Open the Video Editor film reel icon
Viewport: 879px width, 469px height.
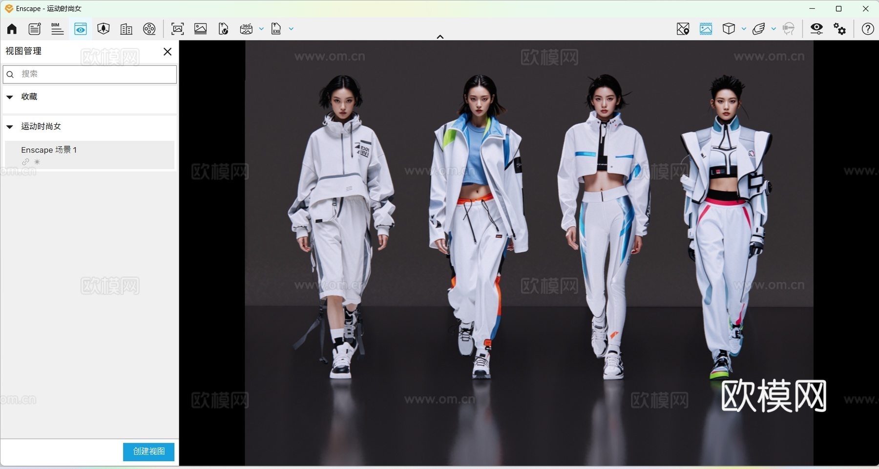149,29
